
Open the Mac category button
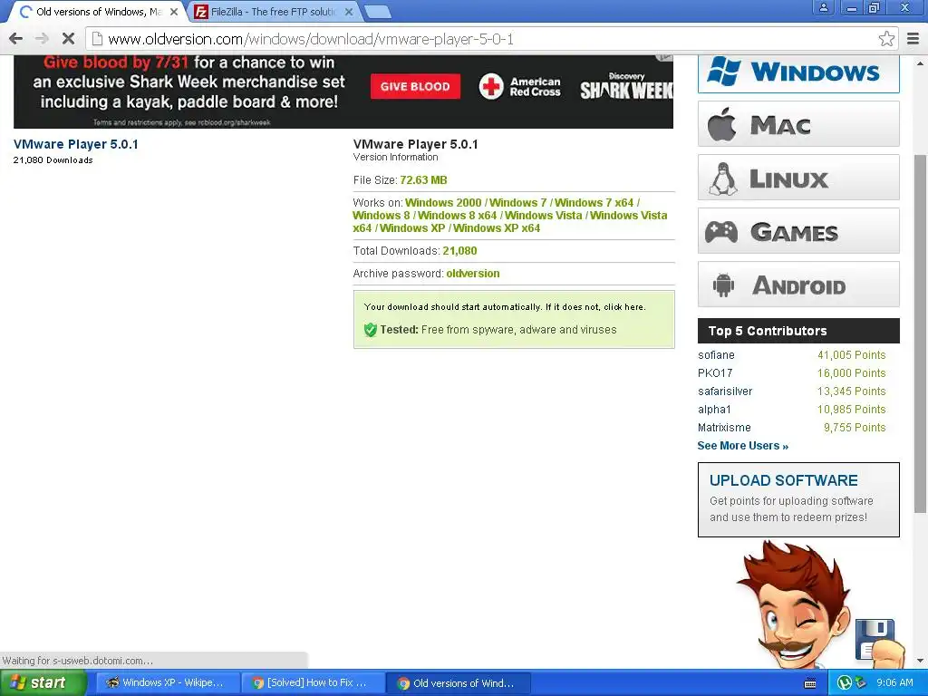tap(798, 124)
